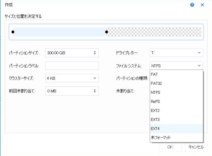Pick NTFS from the dropdown list

point(176,92)
